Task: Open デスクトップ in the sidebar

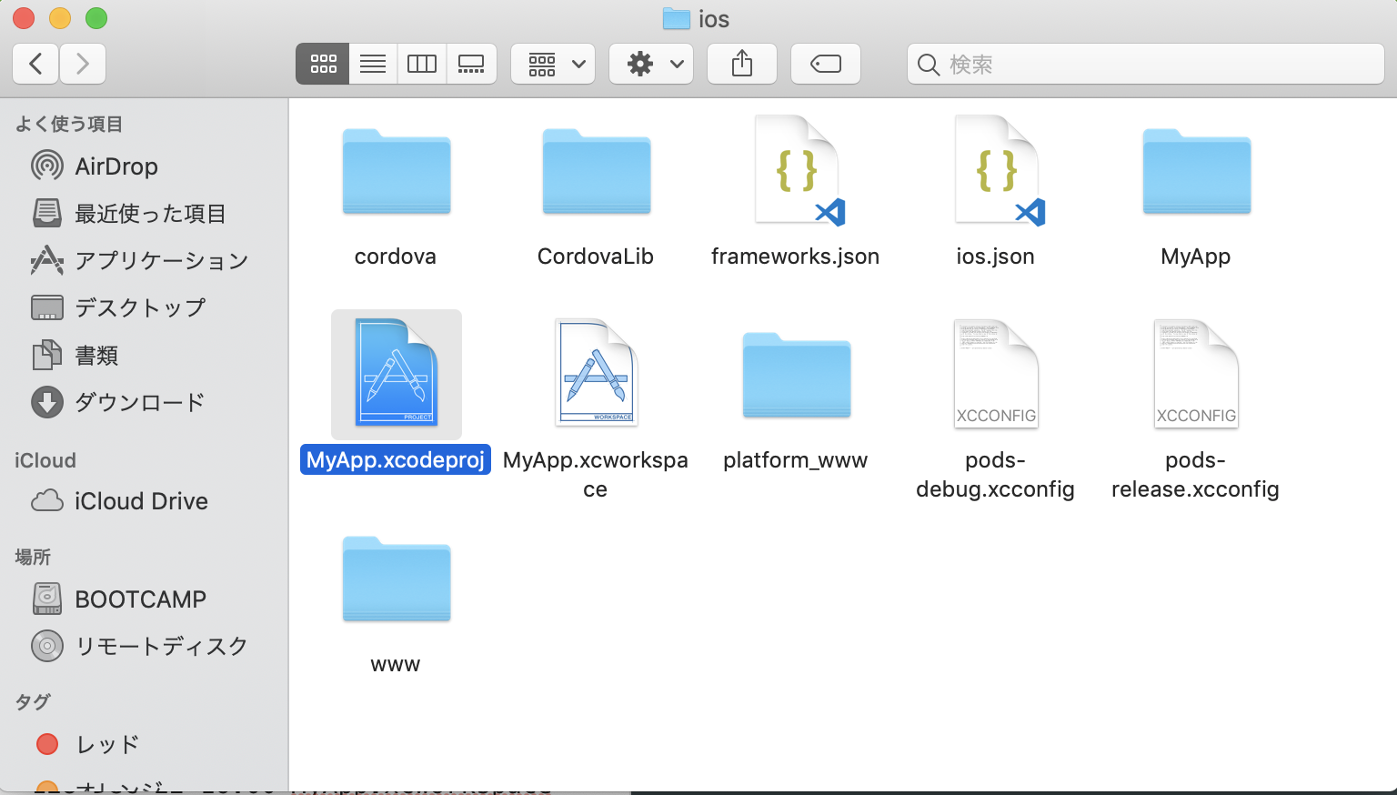Action: click(145, 307)
